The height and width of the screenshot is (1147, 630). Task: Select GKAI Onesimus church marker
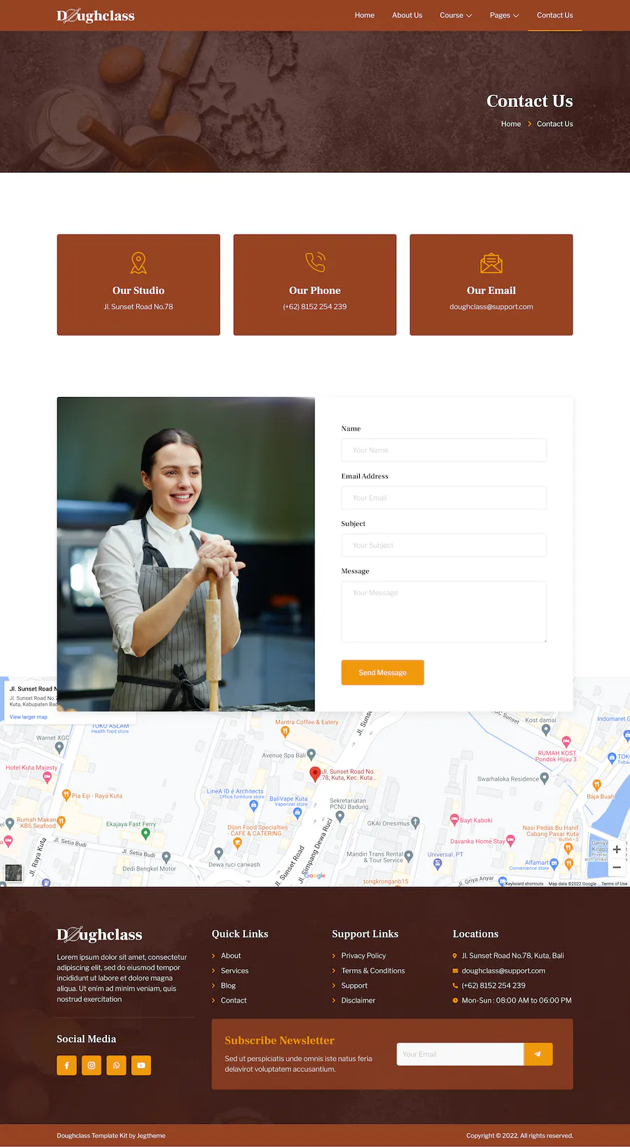coord(415,822)
